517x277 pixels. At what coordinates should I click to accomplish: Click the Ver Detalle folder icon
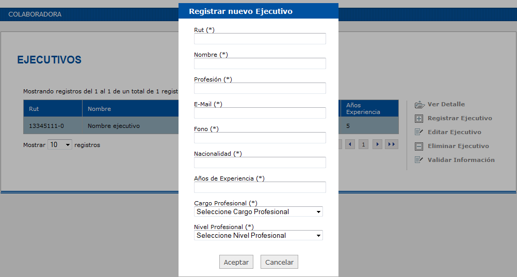(x=419, y=105)
